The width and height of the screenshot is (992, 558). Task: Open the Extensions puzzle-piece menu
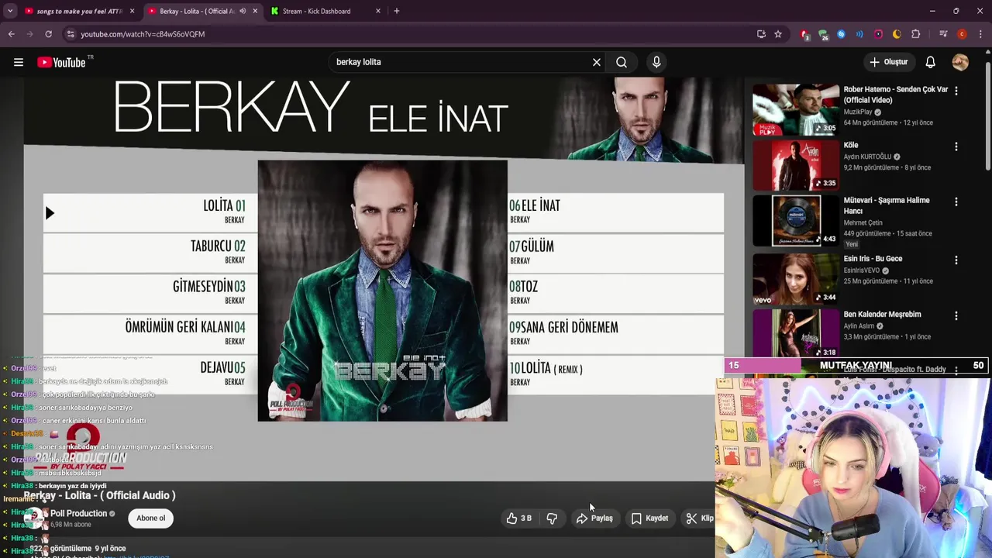pyautogui.click(x=916, y=34)
